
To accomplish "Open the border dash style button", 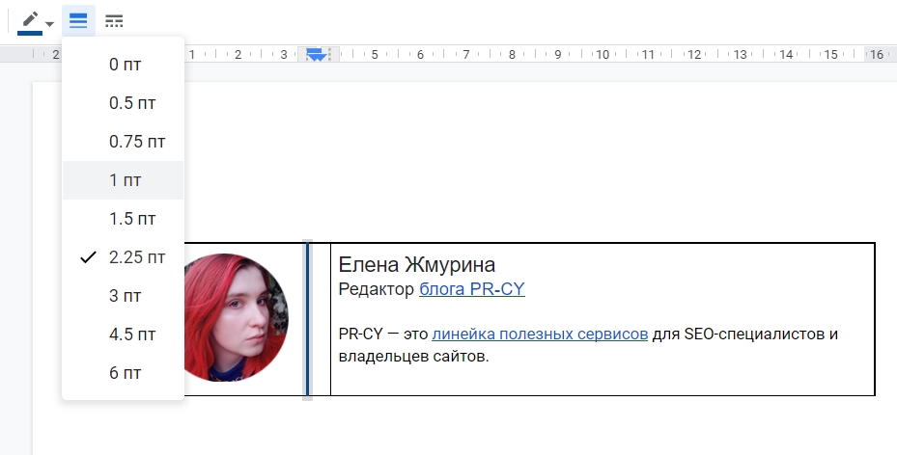I will (x=114, y=21).
